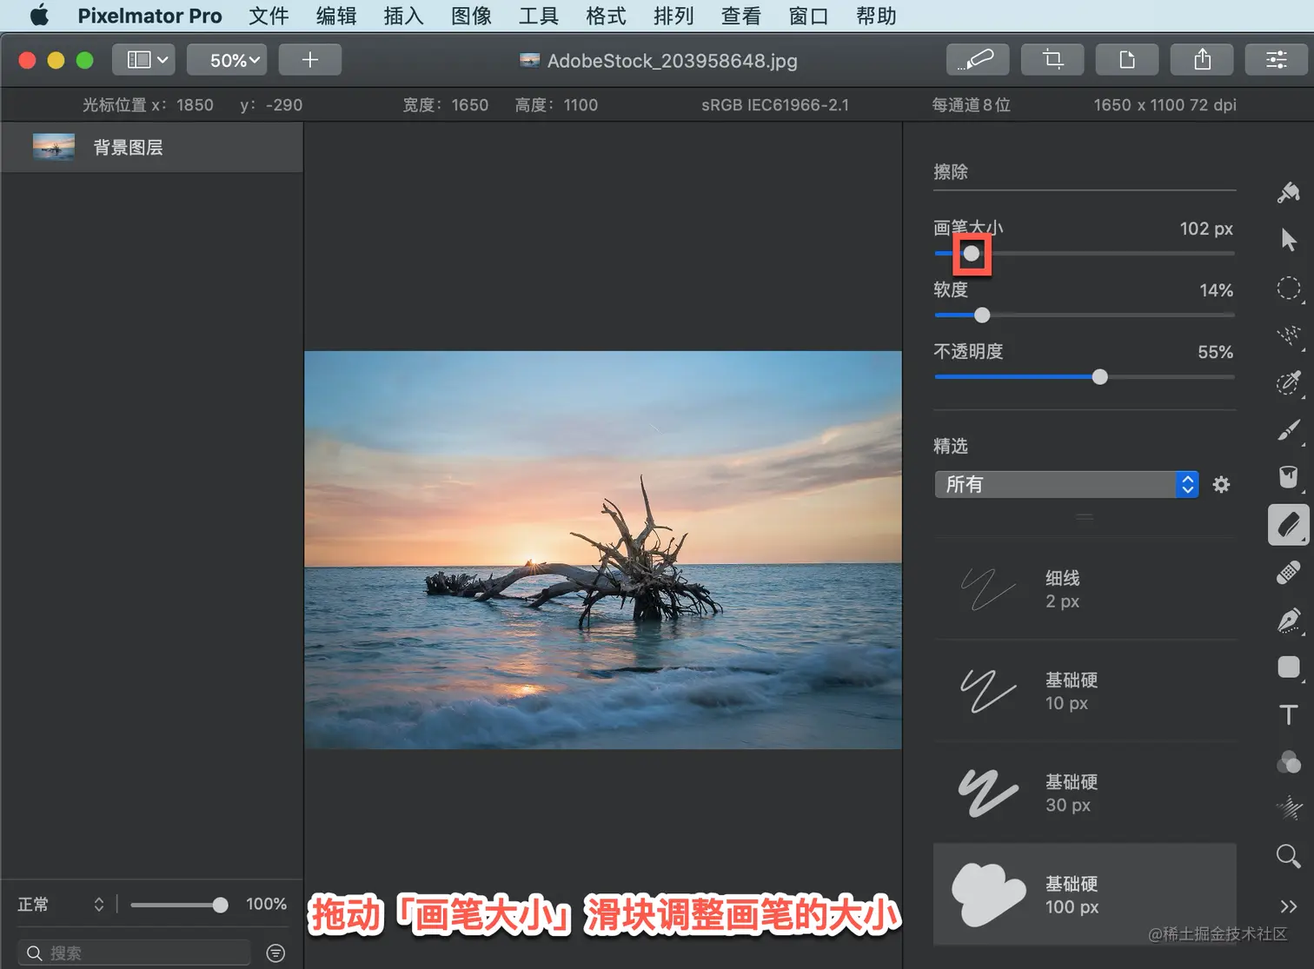The height and width of the screenshot is (969, 1314).
Task: Select the Effects star tool
Action: tap(1288, 808)
